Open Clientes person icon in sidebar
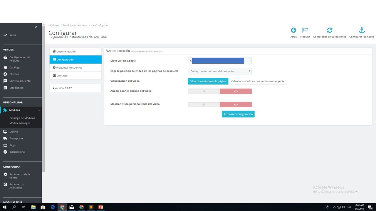 coord(5,74)
